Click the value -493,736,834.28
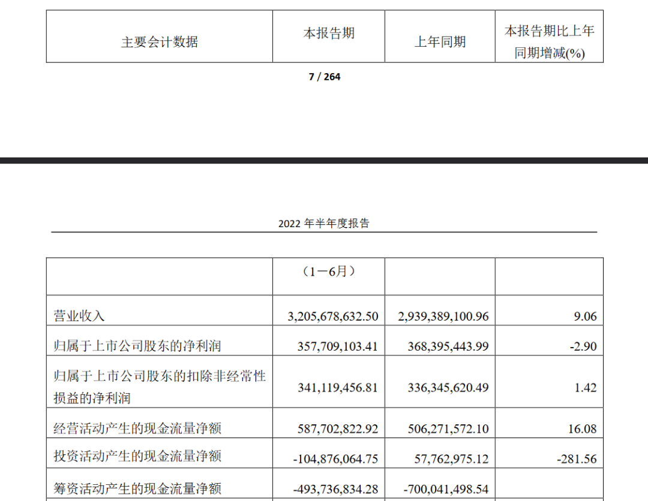Viewport: 648px width, 501px height. (335, 489)
